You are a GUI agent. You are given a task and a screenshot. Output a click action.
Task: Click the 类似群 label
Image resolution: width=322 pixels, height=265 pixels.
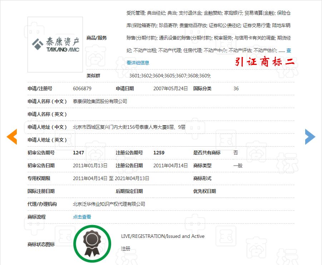pyautogui.click(x=93, y=76)
